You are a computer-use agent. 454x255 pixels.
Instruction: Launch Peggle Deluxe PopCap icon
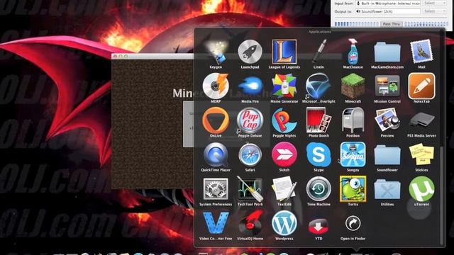[x=250, y=120]
